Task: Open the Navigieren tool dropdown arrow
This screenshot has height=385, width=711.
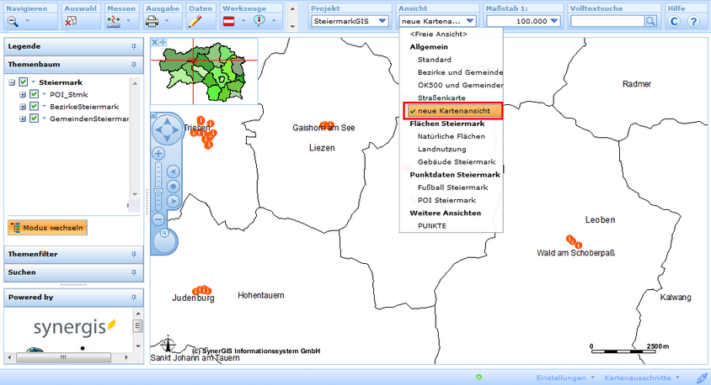Action: [27, 21]
